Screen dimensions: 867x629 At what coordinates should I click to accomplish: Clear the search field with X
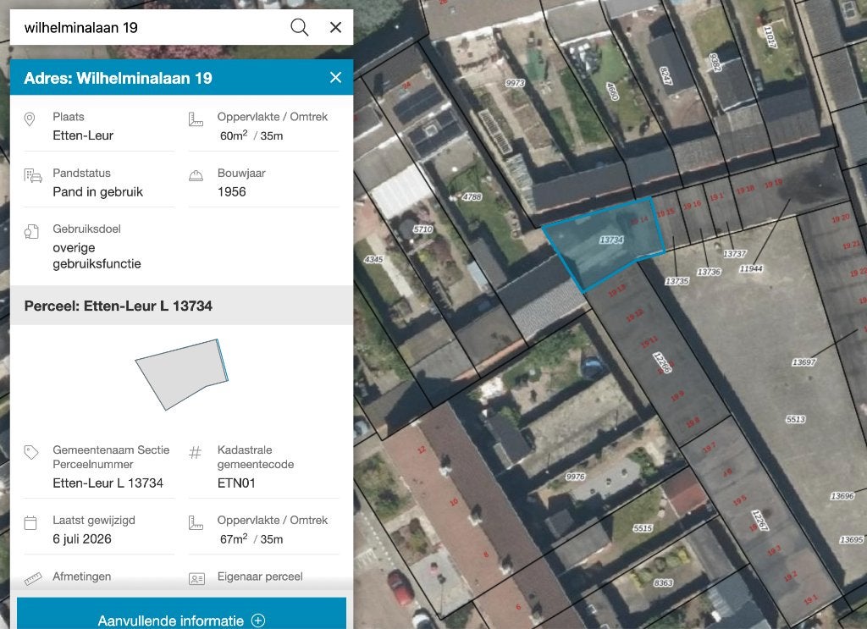pyautogui.click(x=335, y=27)
